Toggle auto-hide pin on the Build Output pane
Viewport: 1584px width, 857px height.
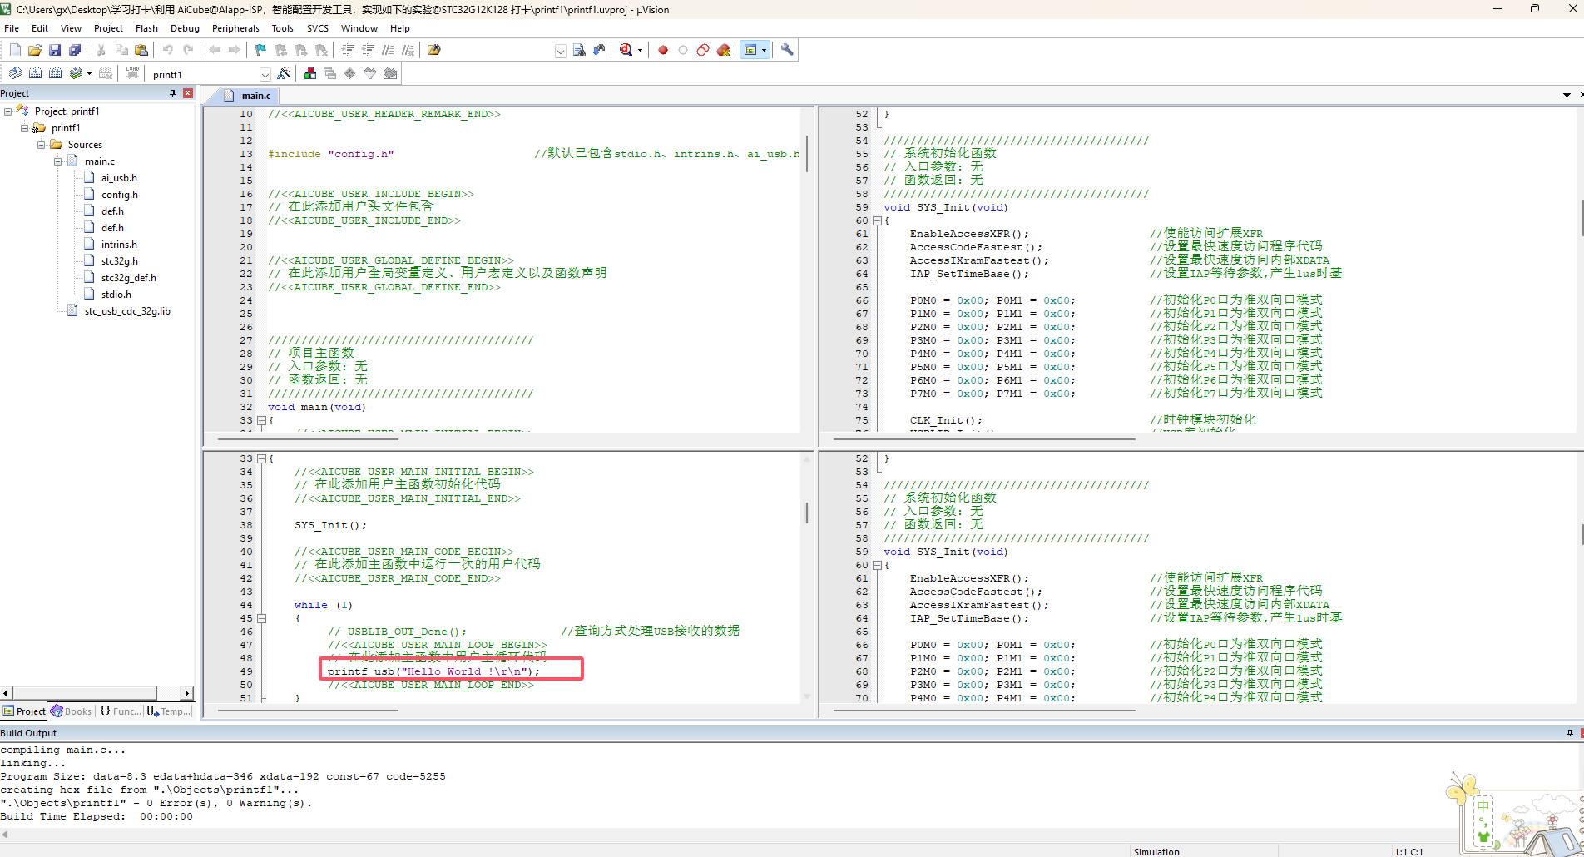(1570, 733)
